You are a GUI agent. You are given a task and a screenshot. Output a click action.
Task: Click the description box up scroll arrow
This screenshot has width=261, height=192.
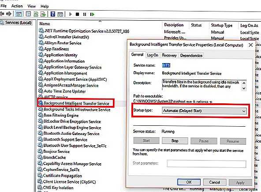244,83
